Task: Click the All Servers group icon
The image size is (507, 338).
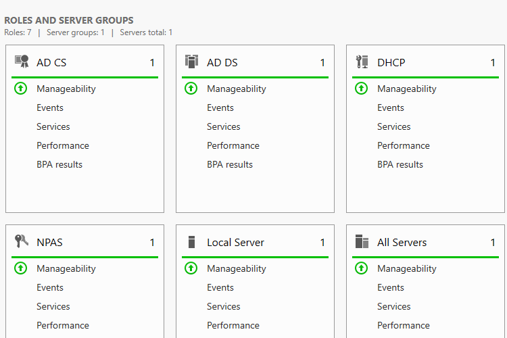Action: pos(362,242)
